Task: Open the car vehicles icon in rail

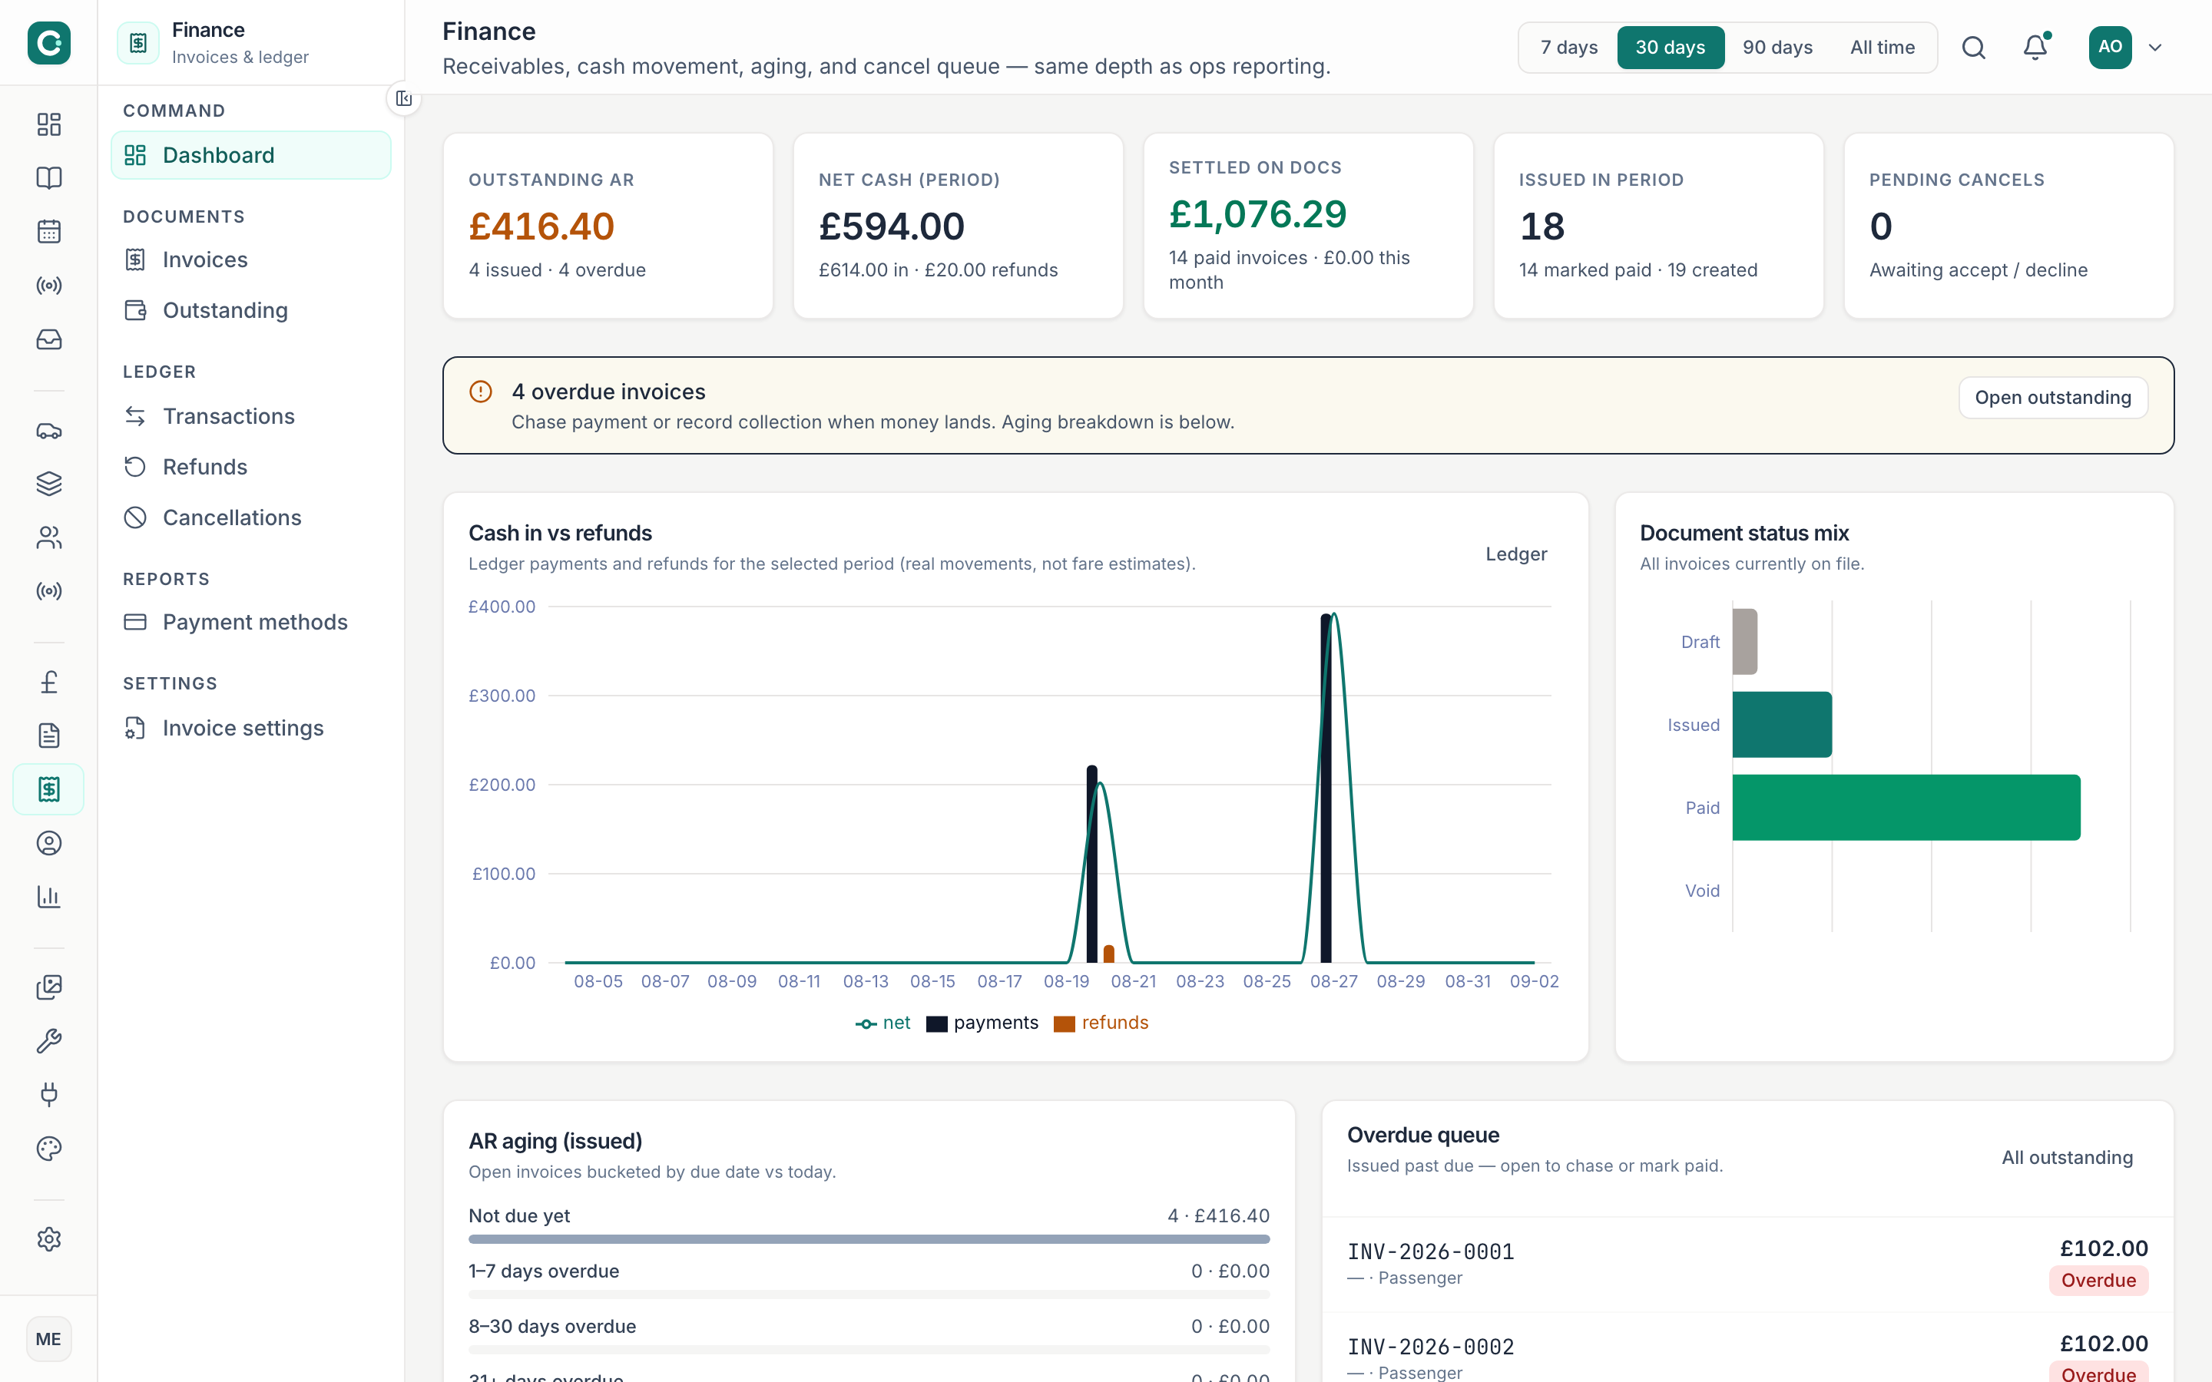Action: pyautogui.click(x=48, y=431)
